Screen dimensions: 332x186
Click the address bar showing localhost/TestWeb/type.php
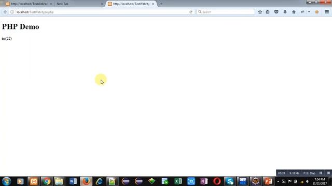(x=102, y=12)
